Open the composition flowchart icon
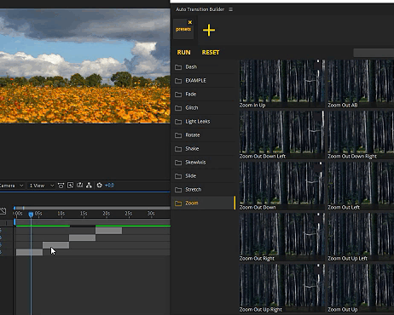 (89, 186)
